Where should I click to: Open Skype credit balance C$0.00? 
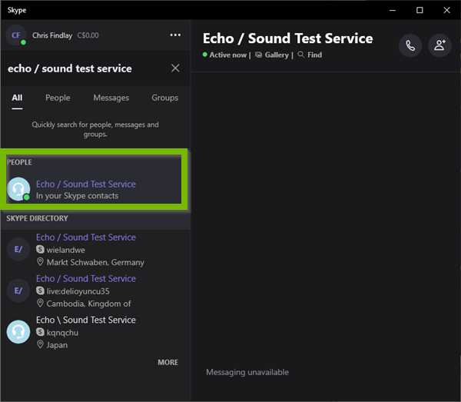pyautogui.click(x=88, y=35)
